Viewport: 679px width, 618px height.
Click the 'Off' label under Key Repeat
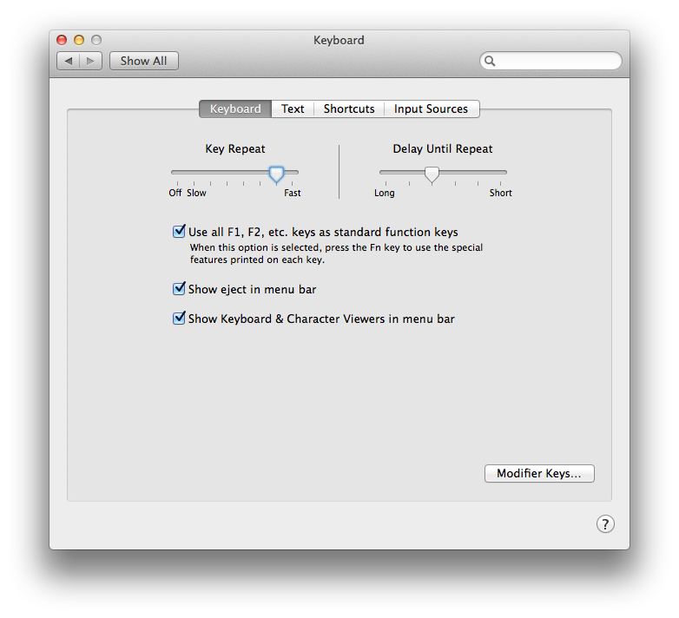[x=175, y=193]
